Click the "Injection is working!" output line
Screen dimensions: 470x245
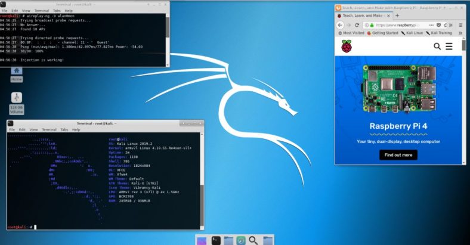[x=42, y=60]
